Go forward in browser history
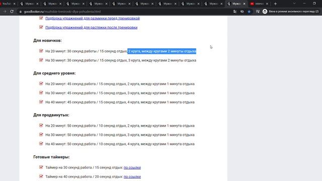 tap(5, 12)
